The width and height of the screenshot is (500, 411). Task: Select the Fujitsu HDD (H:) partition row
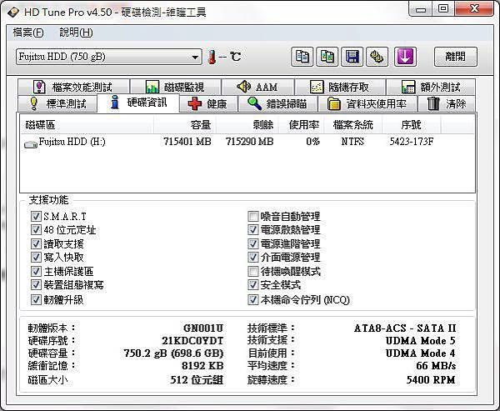tap(247, 142)
